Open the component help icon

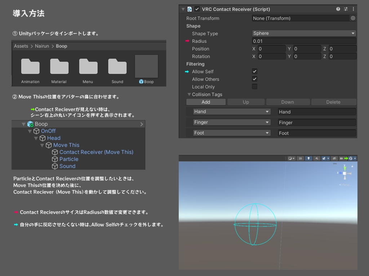[338, 9]
